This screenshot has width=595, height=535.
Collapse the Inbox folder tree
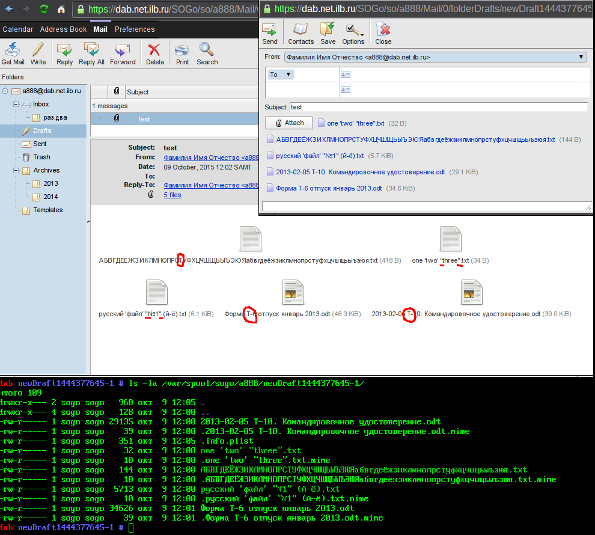coord(16,105)
